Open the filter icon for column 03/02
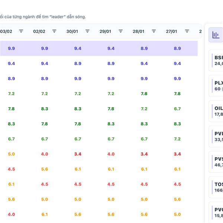The width and height of the screenshot is (223, 223). pos(21,31)
